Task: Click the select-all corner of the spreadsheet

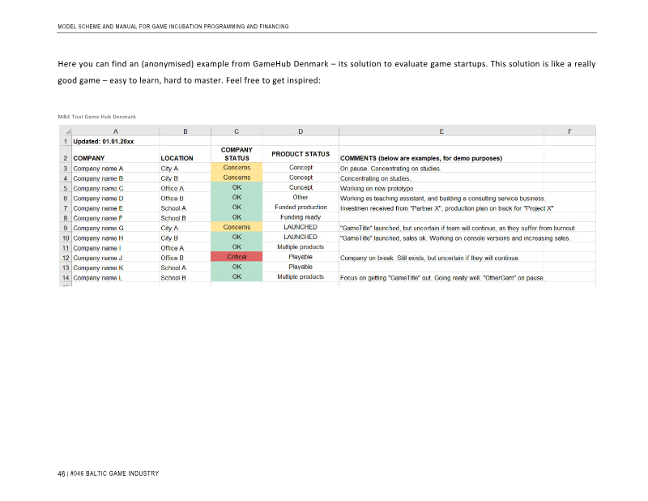Action: [x=66, y=131]
